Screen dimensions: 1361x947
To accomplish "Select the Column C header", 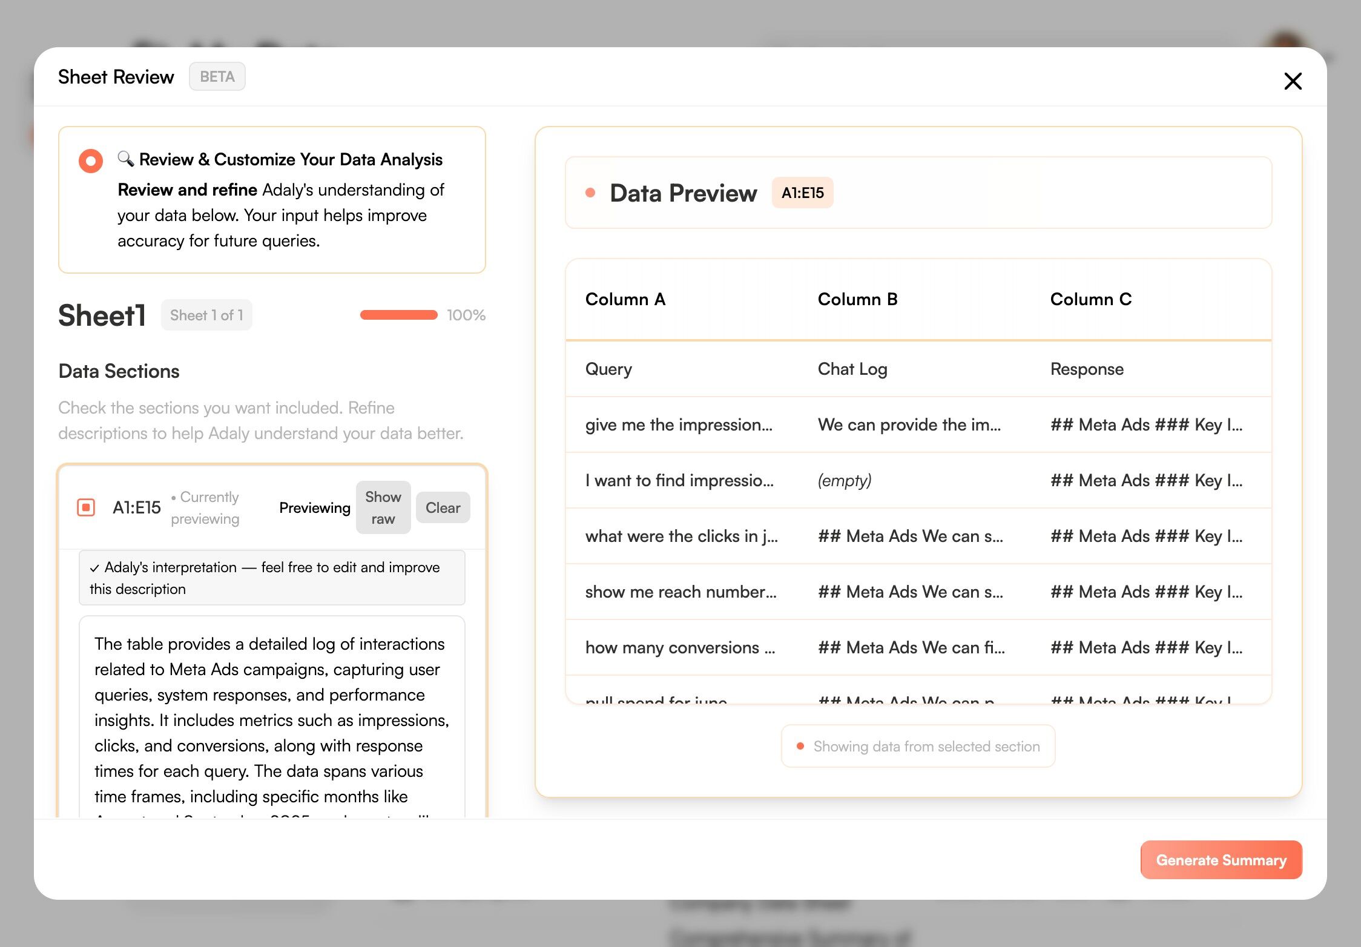I will pyautogui.click(x=1090, y=299).
